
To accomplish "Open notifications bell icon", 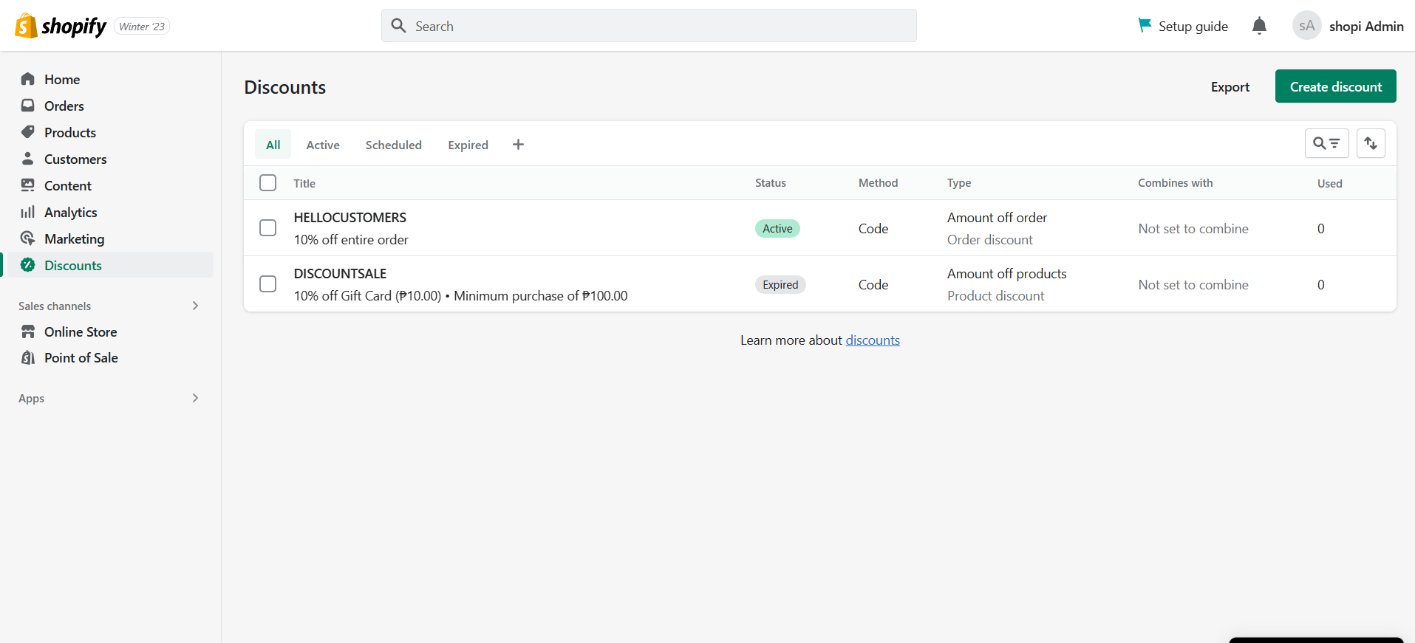I will 1259,26.
